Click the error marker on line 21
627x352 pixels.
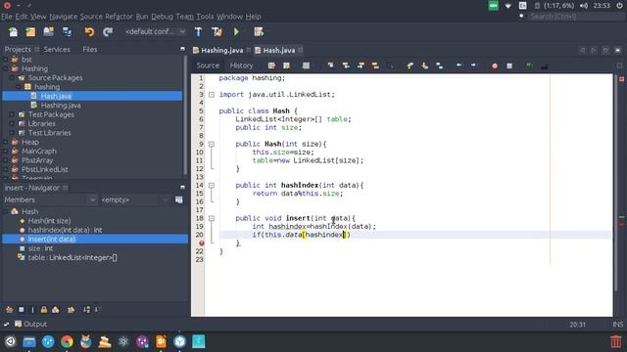201,243
